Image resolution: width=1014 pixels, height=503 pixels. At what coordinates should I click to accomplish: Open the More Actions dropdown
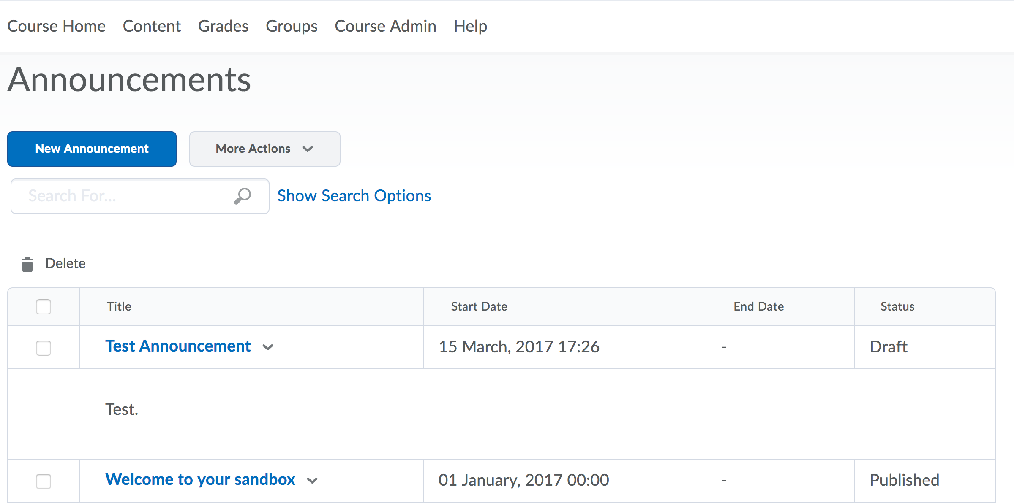pyautogui.click(x=264, y=149)
